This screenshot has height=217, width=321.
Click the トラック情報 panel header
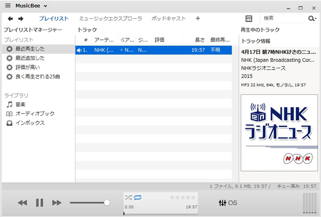pos(256,41)
